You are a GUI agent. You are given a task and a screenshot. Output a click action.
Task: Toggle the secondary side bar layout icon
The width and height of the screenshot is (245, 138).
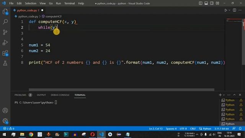212,3
